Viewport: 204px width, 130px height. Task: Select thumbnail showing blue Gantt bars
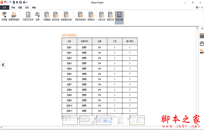point(104,120)
